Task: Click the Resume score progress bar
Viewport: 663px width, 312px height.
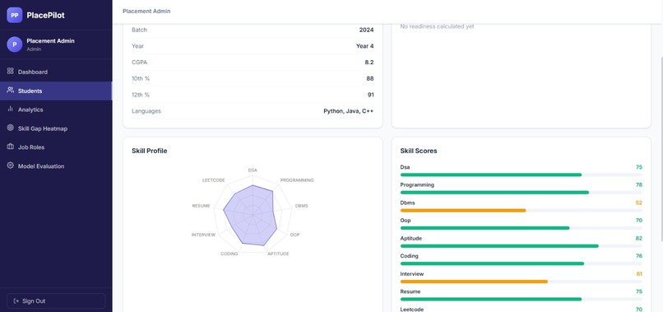Action: 521,300
